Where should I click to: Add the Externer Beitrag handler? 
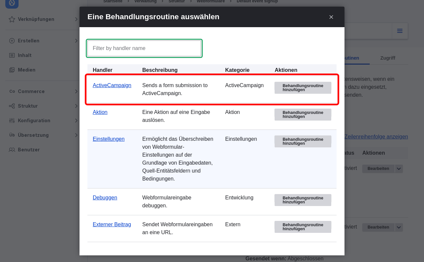303,227
